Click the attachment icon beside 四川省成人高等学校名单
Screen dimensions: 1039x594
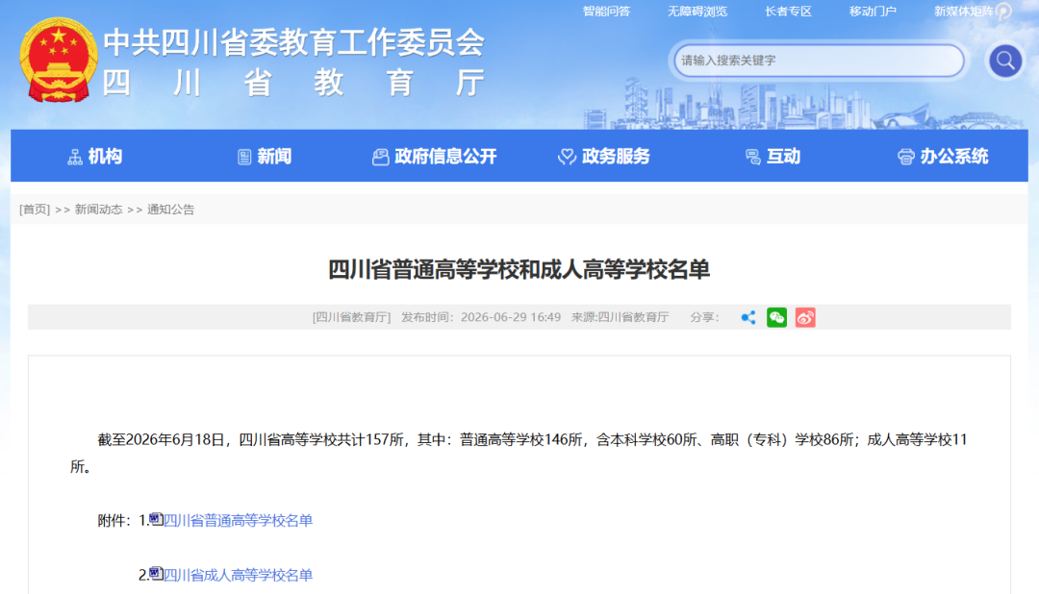(157, 574)
